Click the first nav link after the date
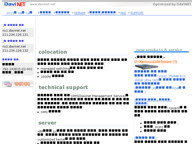 45,13
